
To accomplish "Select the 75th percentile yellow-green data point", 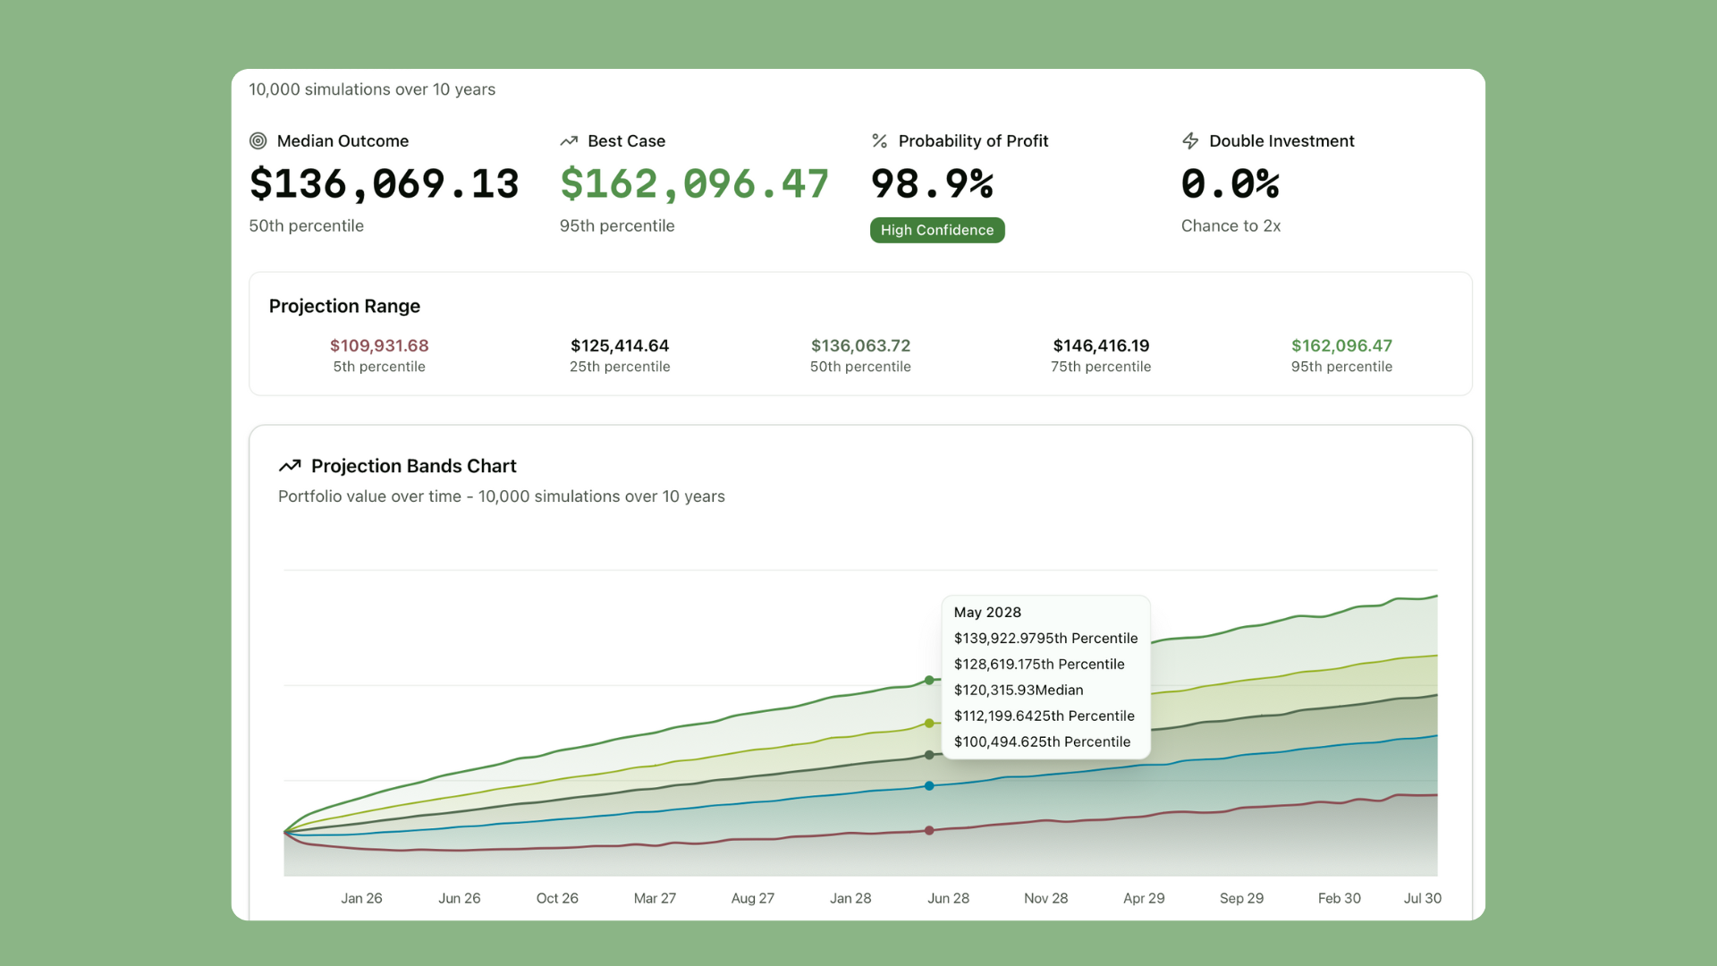I will click(929, 724).
